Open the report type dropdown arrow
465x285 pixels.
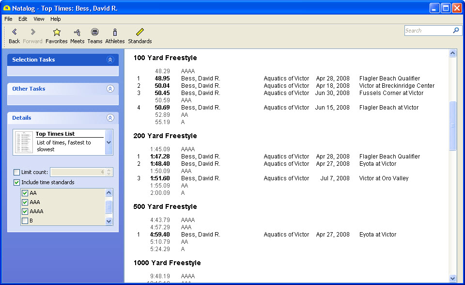(x=108, y=142)
